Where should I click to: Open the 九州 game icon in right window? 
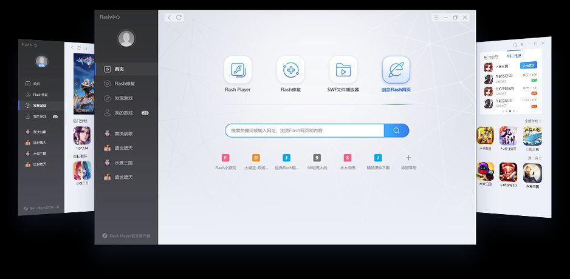pos(508,136)
